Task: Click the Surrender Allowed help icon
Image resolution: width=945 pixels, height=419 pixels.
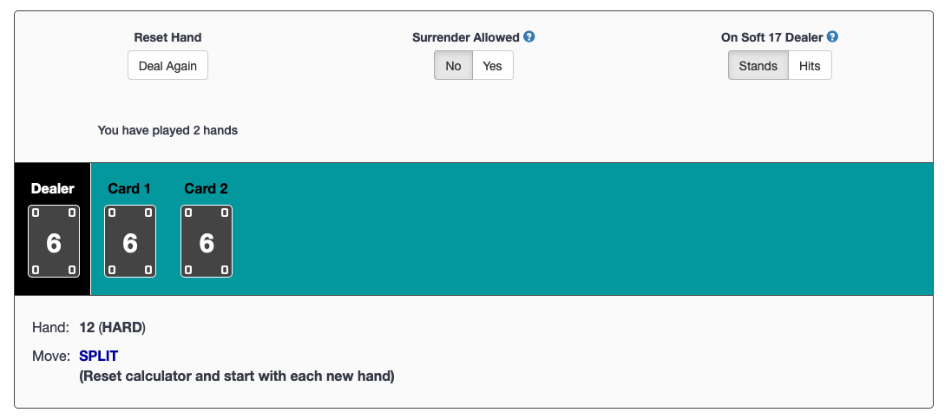Action: (x=529, y=37)
